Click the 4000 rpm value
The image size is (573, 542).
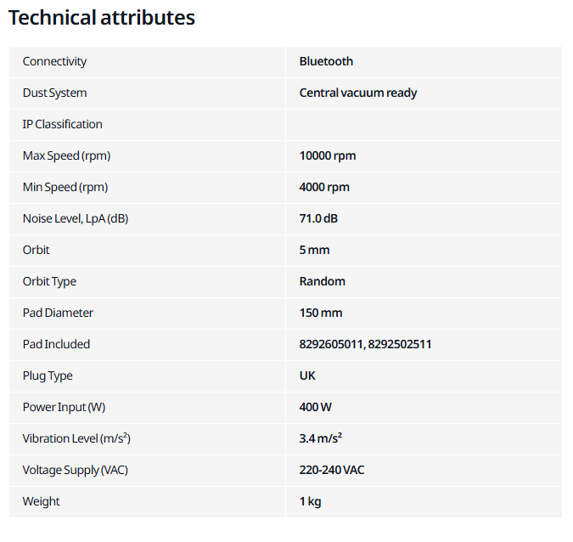324,187
